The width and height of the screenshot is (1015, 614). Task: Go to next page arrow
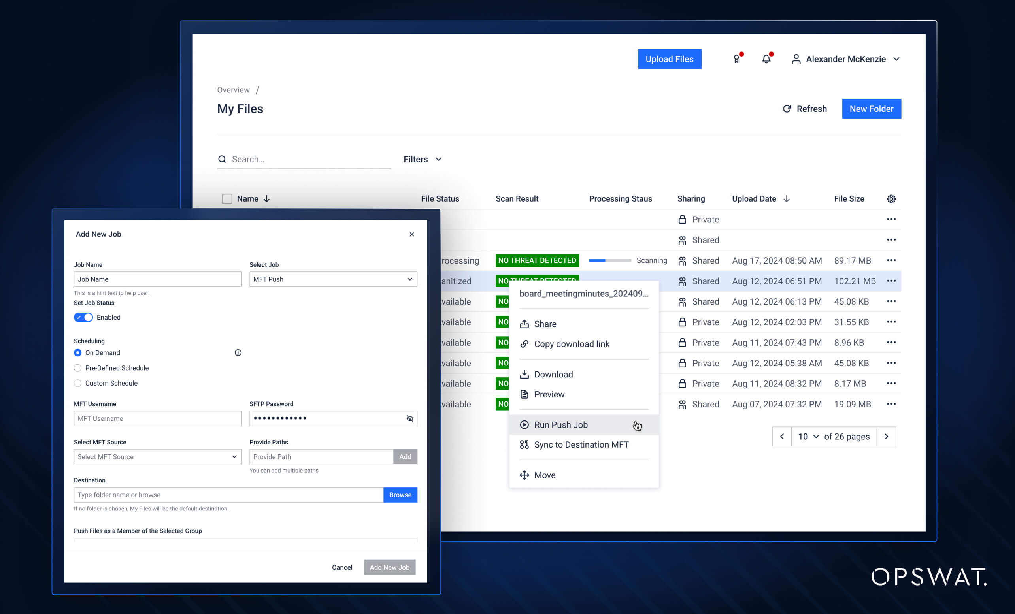click(x=886, y=437)
